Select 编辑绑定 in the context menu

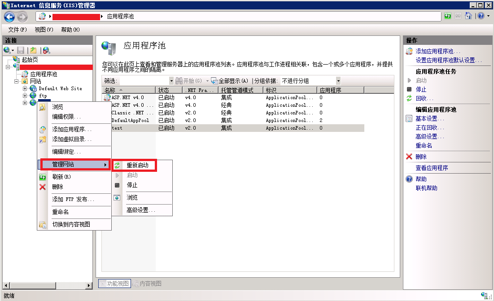click(66, 152)
